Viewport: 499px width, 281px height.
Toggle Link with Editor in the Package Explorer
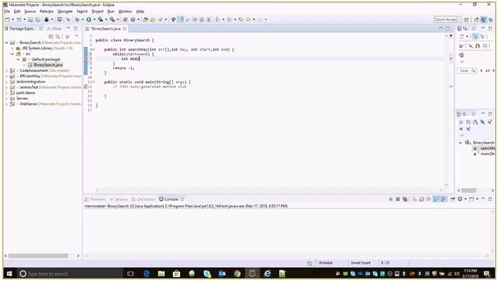(x=58, y=37)
